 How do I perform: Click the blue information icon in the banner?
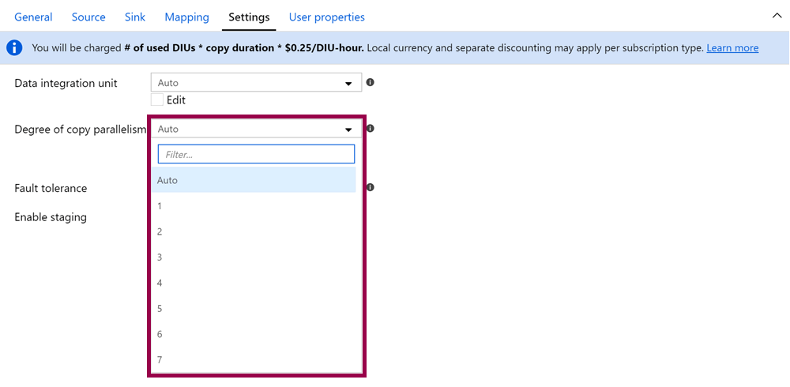(x=14, y=48)
